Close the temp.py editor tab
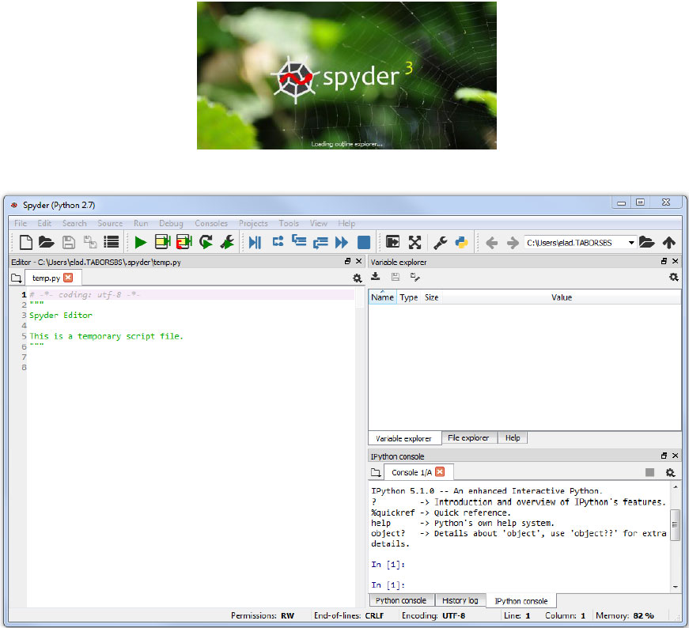The height and width of the screenshot is (628, 689). [x=68, y=278]
